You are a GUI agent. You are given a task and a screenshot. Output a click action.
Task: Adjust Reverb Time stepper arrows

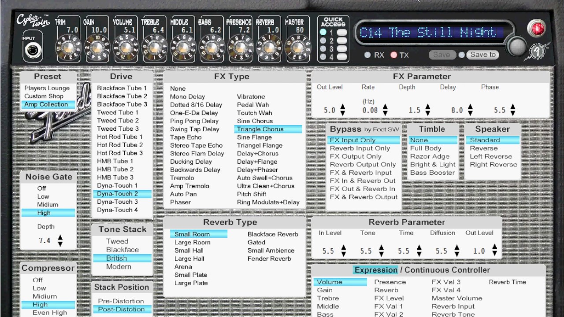tap(419, 251)
